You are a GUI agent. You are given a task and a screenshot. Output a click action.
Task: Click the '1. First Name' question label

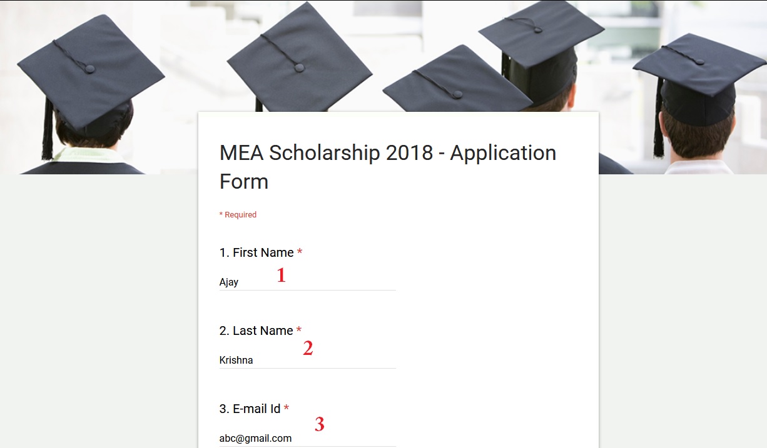pos(257,252)
